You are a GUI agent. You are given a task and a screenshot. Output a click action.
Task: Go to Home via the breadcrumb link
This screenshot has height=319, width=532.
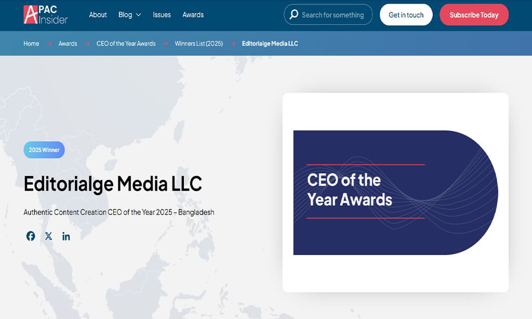(31, 44)
